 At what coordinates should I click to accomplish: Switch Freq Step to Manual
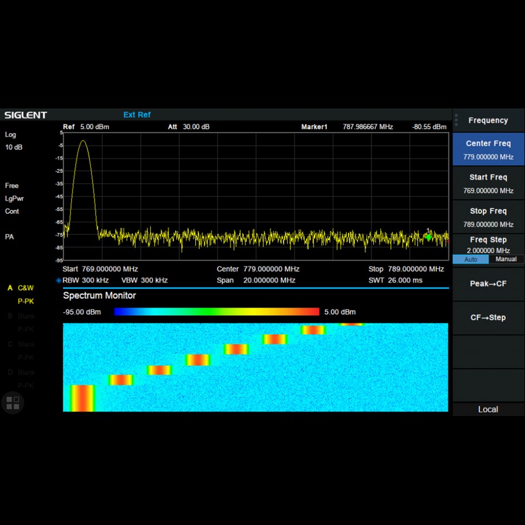(506, 259)
